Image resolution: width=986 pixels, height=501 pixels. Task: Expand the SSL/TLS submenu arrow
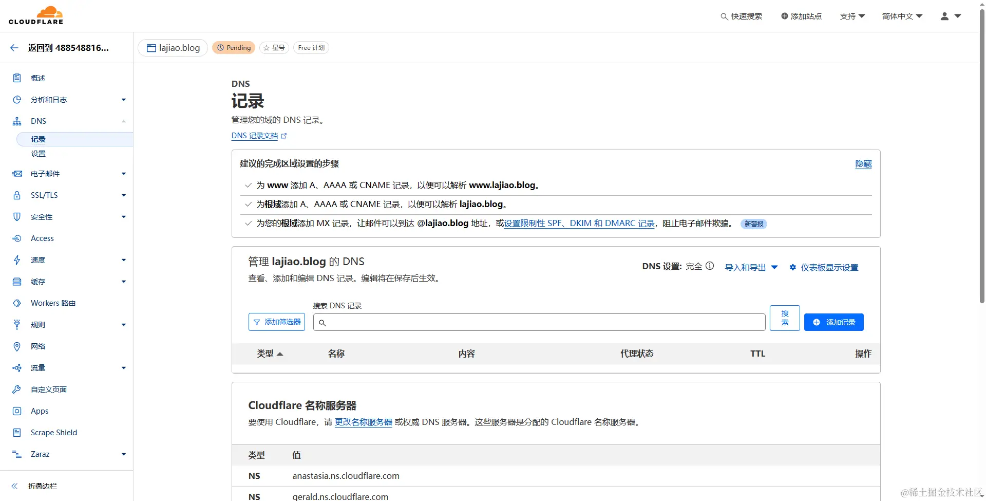point(124,195)
